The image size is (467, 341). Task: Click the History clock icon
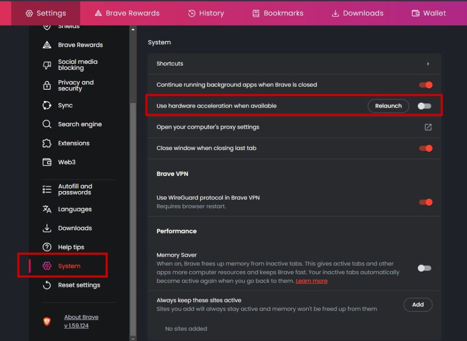192,13
